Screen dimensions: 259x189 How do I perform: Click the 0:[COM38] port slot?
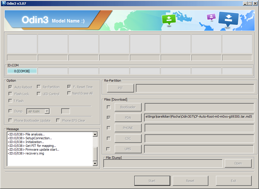click(22, 71)
